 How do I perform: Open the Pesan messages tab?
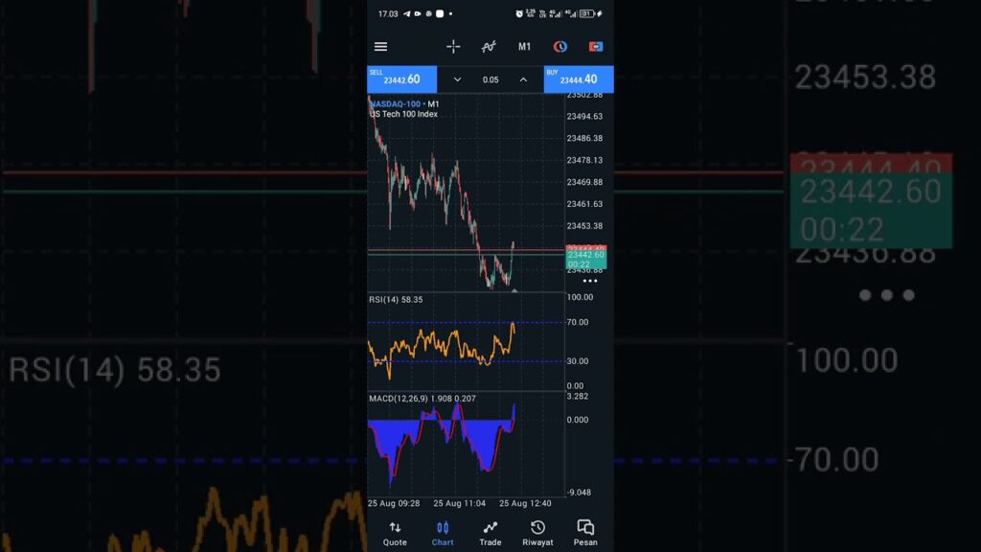(585, 534)
